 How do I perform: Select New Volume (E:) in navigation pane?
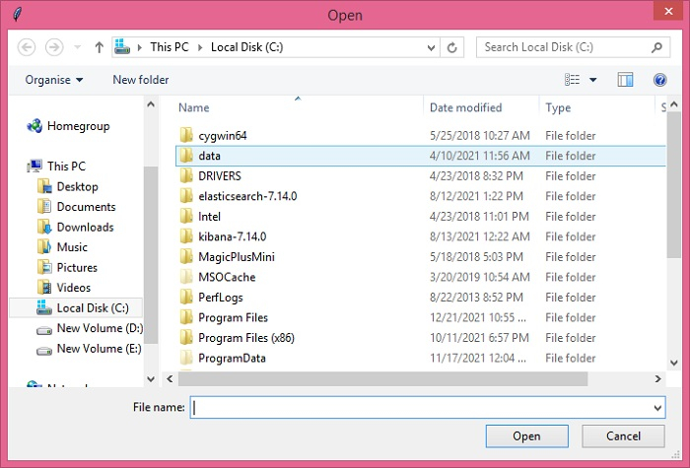pyautogui.click(x=89, y=349)
